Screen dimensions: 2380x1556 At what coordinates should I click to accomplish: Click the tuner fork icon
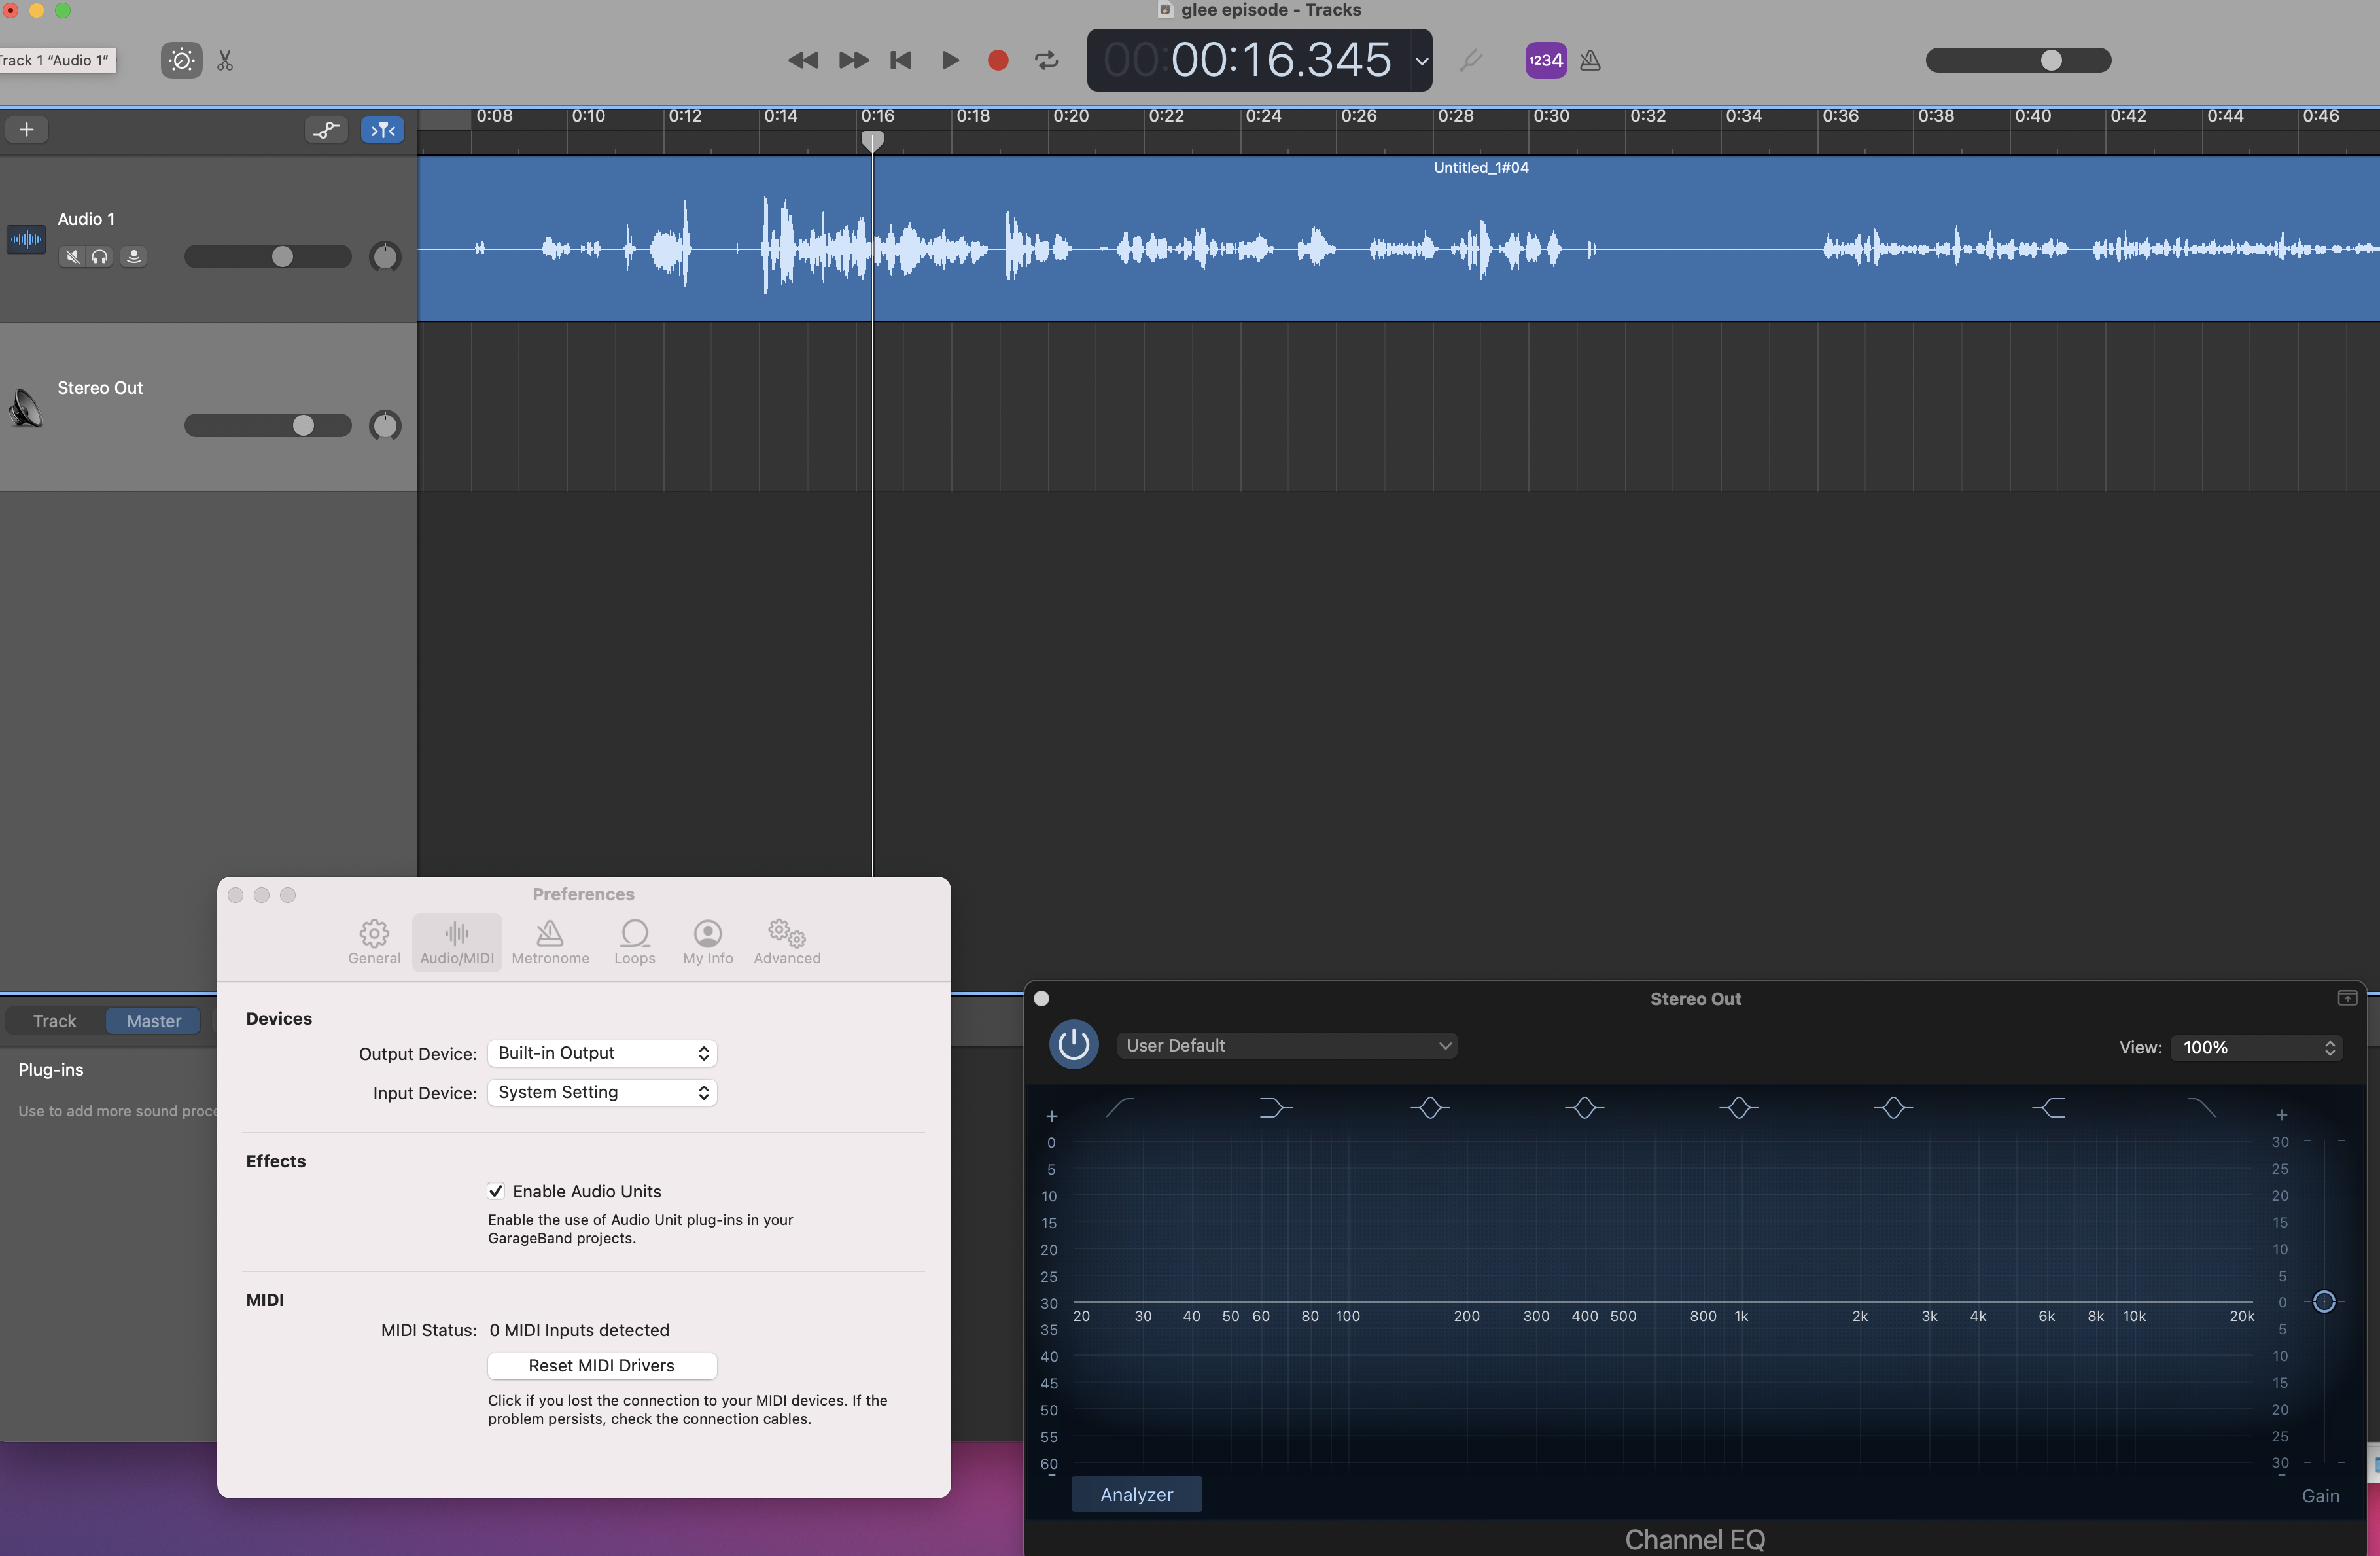[x=1470, y=60]
